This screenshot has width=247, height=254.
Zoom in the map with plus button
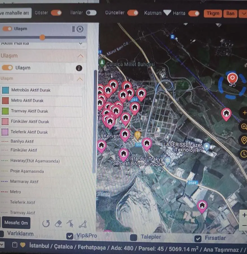[x=244, y=215]
